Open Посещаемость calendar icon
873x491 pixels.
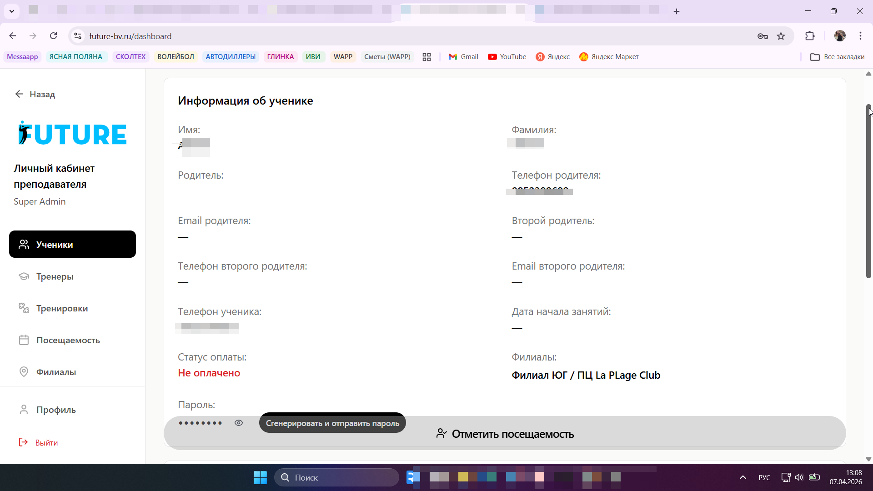[x=24, y=340]
